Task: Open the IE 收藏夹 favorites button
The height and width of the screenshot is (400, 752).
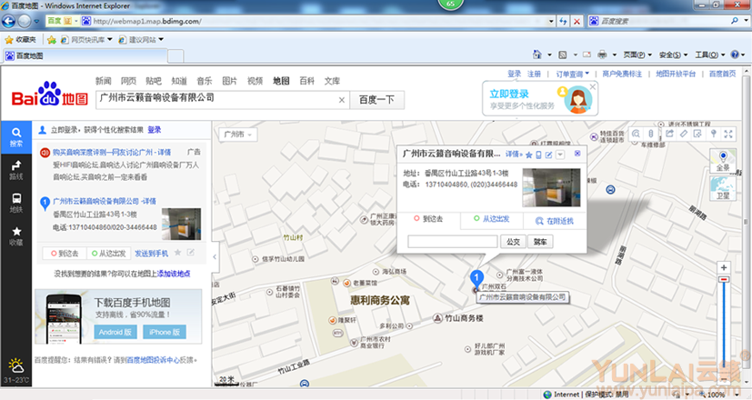Action: [20, 39]
